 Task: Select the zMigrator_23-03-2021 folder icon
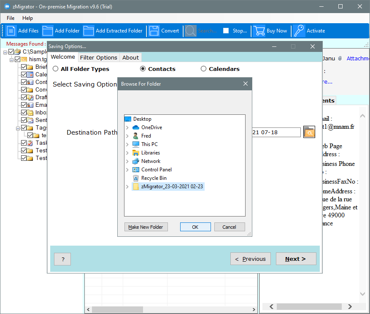click(136, 187)
